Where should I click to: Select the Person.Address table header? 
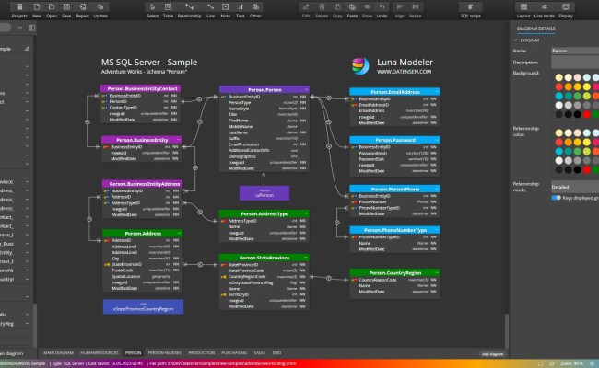pos(143,233)
